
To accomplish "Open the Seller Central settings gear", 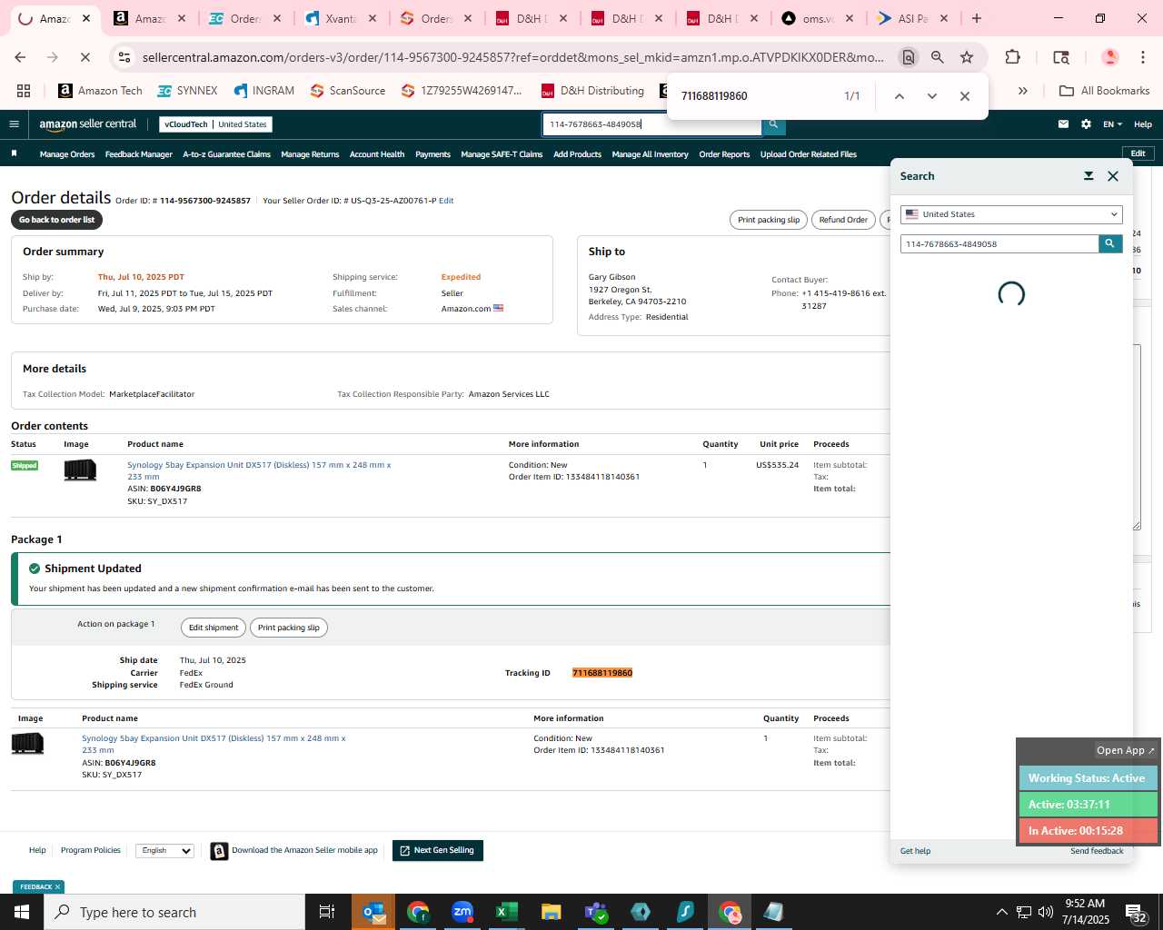I will tap(1086, 124).
